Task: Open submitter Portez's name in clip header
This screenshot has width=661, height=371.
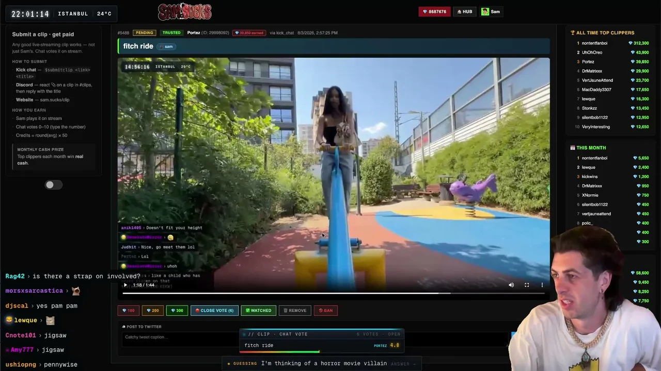Action: [x=194, y=32]
